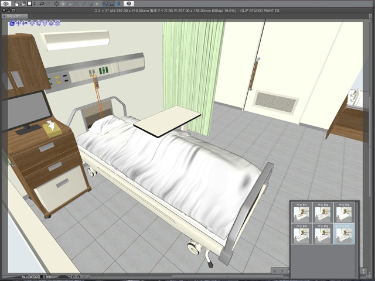Click the Scale/Rotate transform icon
This screenshot has width=375, height=281.
pos(76,4)
